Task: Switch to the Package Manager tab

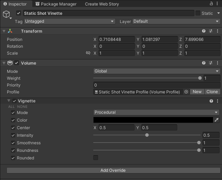Action: click(x=57, y=4)
